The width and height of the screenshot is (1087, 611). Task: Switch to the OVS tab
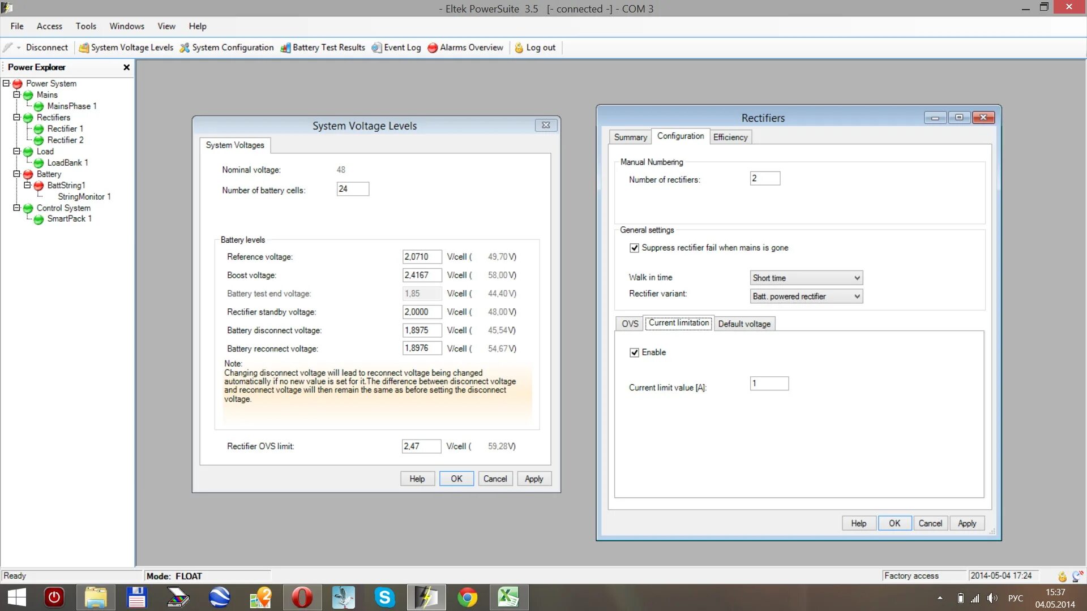coord(630,324)
